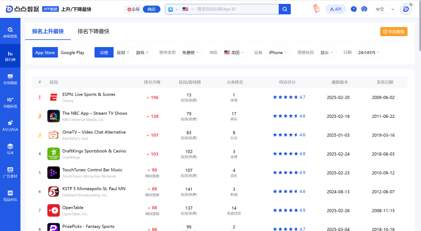Switch to the global (全局) search mode
Viewport: 421px width, 231px height.
133,9
